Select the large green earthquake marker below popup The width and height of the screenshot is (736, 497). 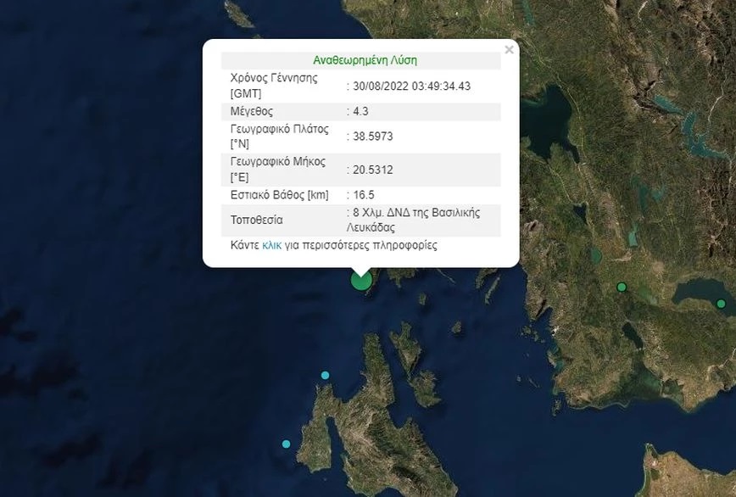(361, 281)
